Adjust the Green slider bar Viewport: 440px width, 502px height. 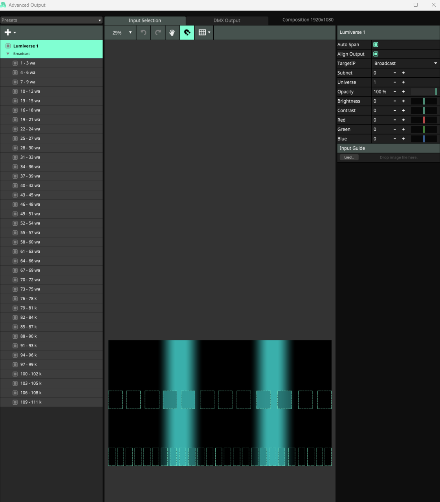(x=424, y=130)
